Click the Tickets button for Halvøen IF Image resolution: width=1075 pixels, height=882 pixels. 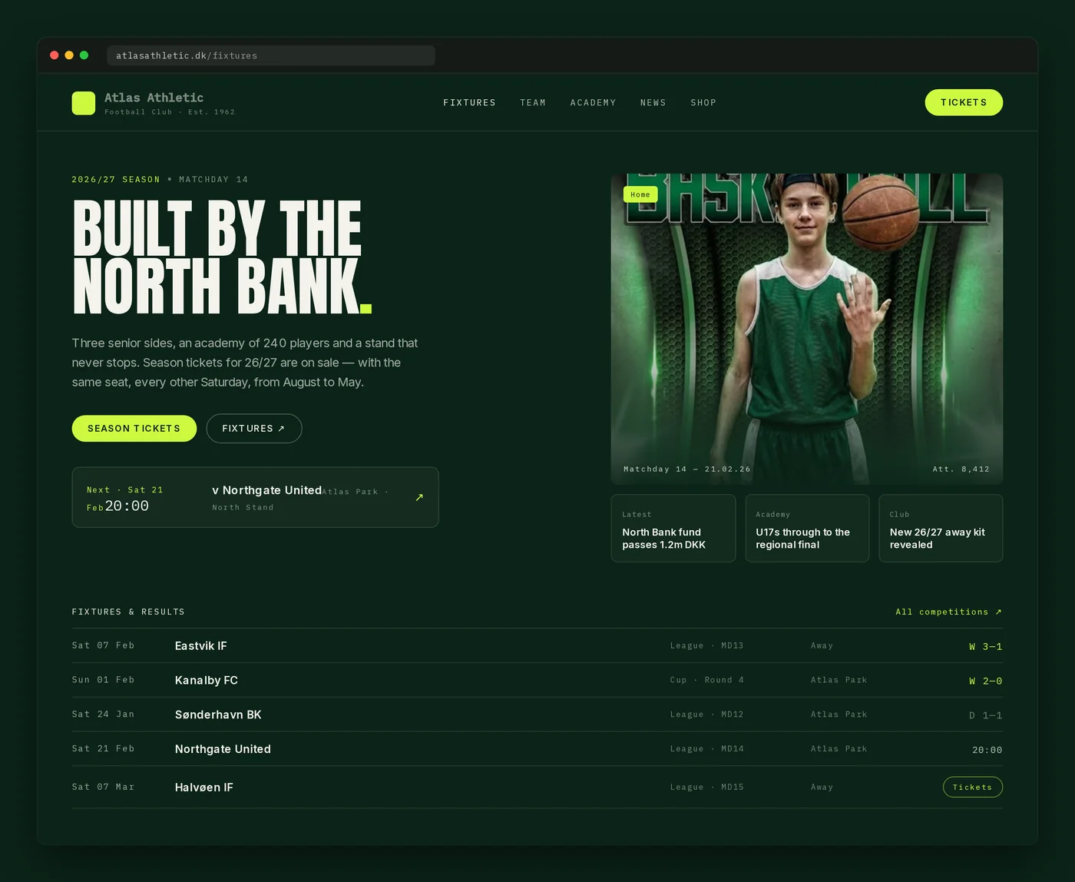click(x=972, y=787)
